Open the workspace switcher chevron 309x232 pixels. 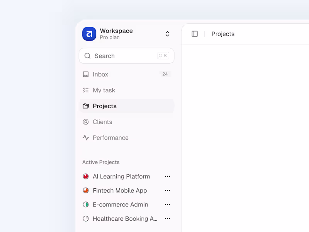point(167,34)
